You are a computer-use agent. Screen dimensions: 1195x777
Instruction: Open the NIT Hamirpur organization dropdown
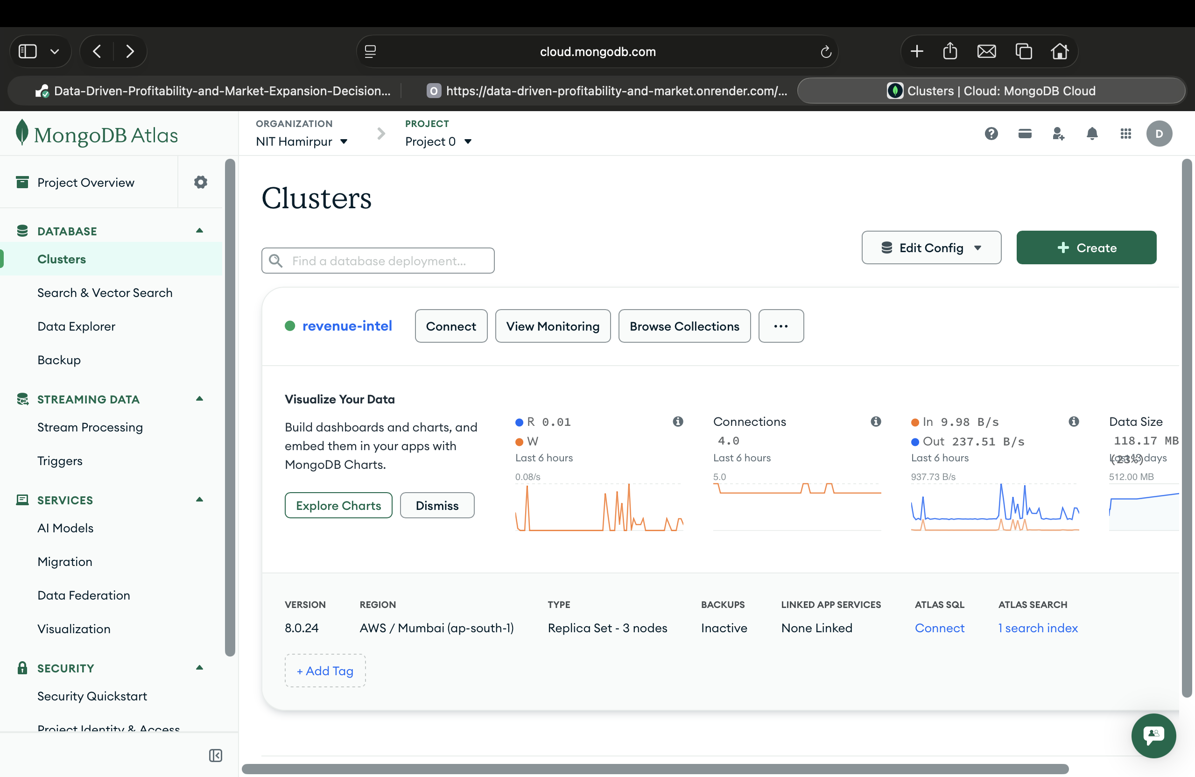click(x=301, y=141)
